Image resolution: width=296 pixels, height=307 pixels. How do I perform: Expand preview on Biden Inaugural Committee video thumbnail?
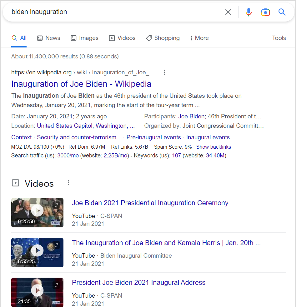(57, 245)
